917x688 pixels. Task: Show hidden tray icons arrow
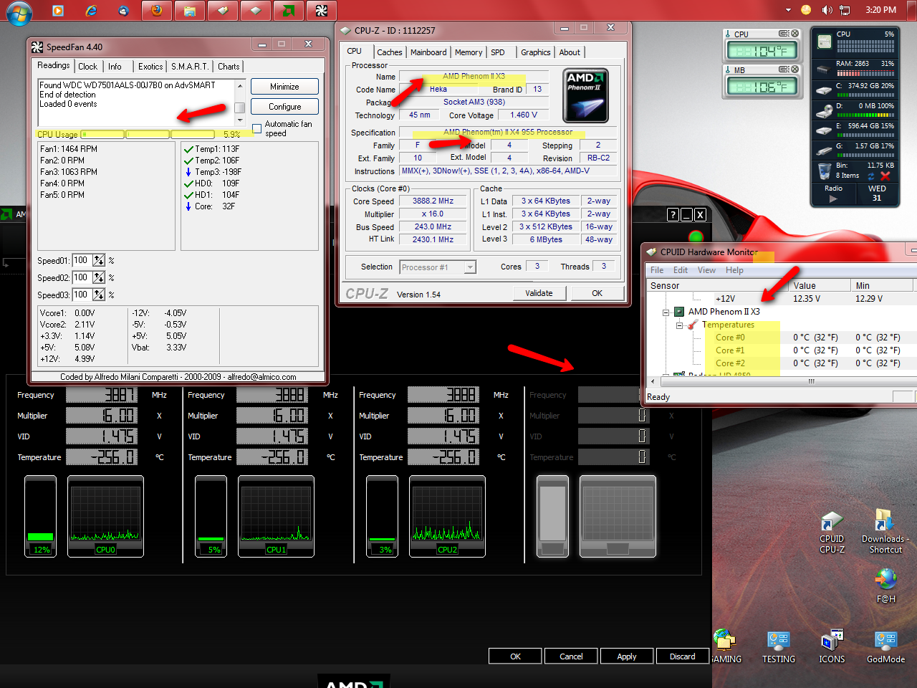[x=789, y=10]
